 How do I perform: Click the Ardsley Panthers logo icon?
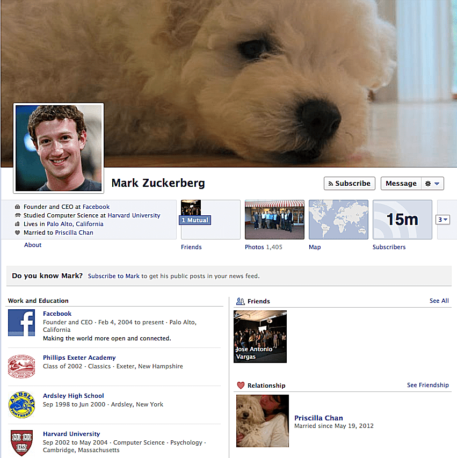click(21, 404)
